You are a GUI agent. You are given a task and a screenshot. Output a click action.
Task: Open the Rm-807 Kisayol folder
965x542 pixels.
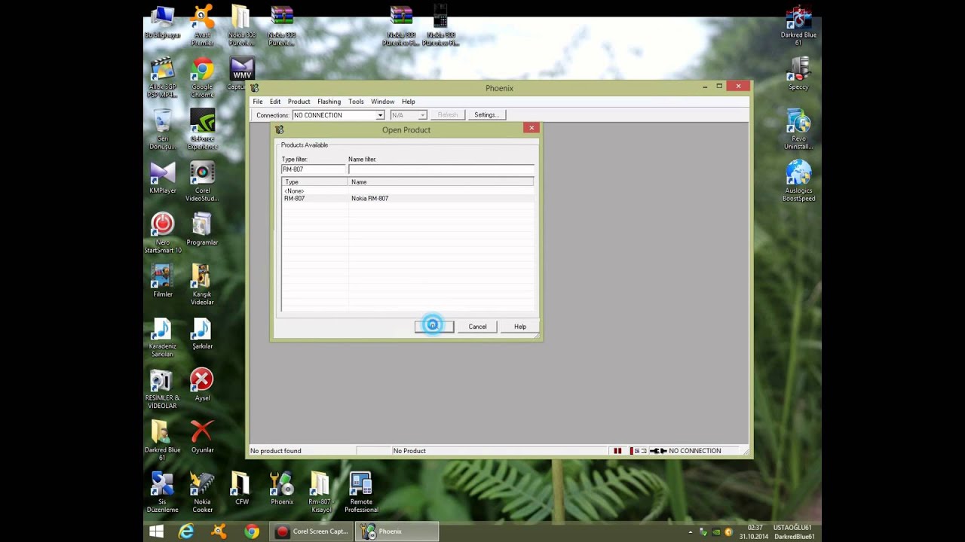tap(320, 492)
